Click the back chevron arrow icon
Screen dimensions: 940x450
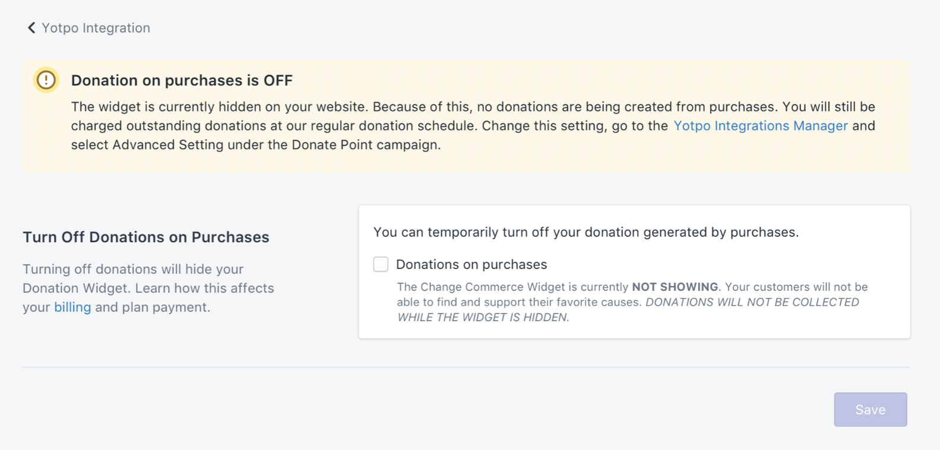pos(31,28)
